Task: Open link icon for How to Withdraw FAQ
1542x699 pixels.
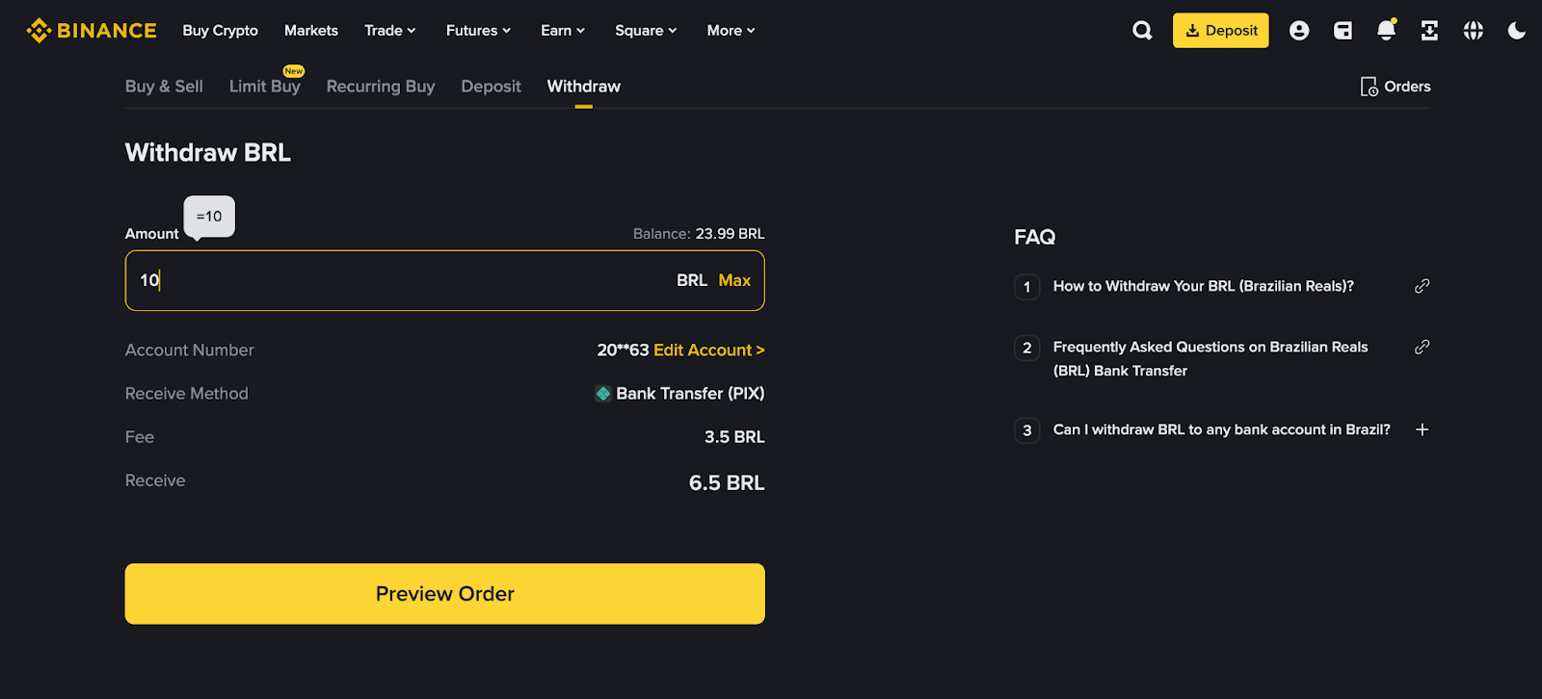Action: tap(1422, 286)
